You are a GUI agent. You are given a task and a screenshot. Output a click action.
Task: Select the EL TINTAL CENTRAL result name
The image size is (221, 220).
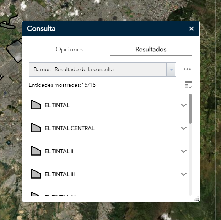70,128
